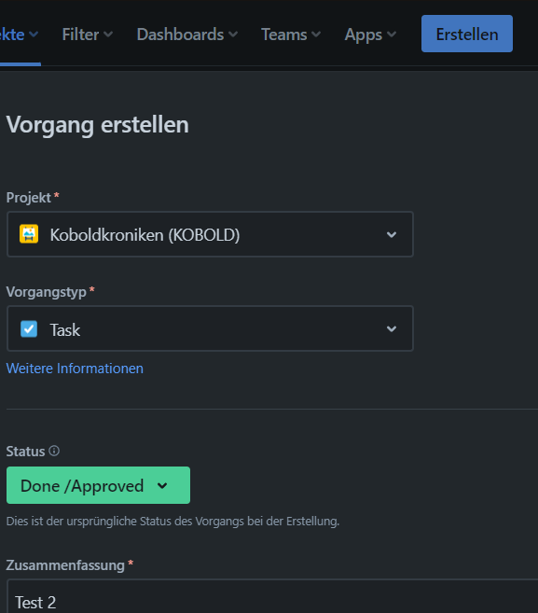Click the Projekt field label
This screenshot has width=538, height=613.
coord(29,198)
